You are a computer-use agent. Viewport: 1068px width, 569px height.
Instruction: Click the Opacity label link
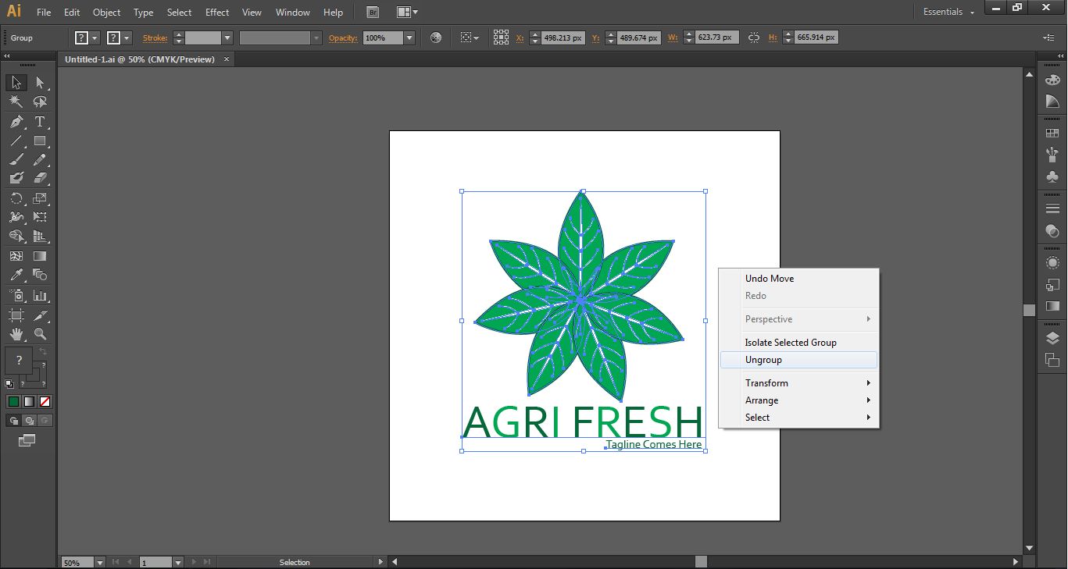pos(343,37)
